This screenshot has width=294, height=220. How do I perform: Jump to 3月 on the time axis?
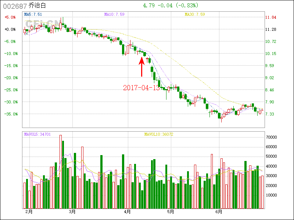click(x=72, y=212)
